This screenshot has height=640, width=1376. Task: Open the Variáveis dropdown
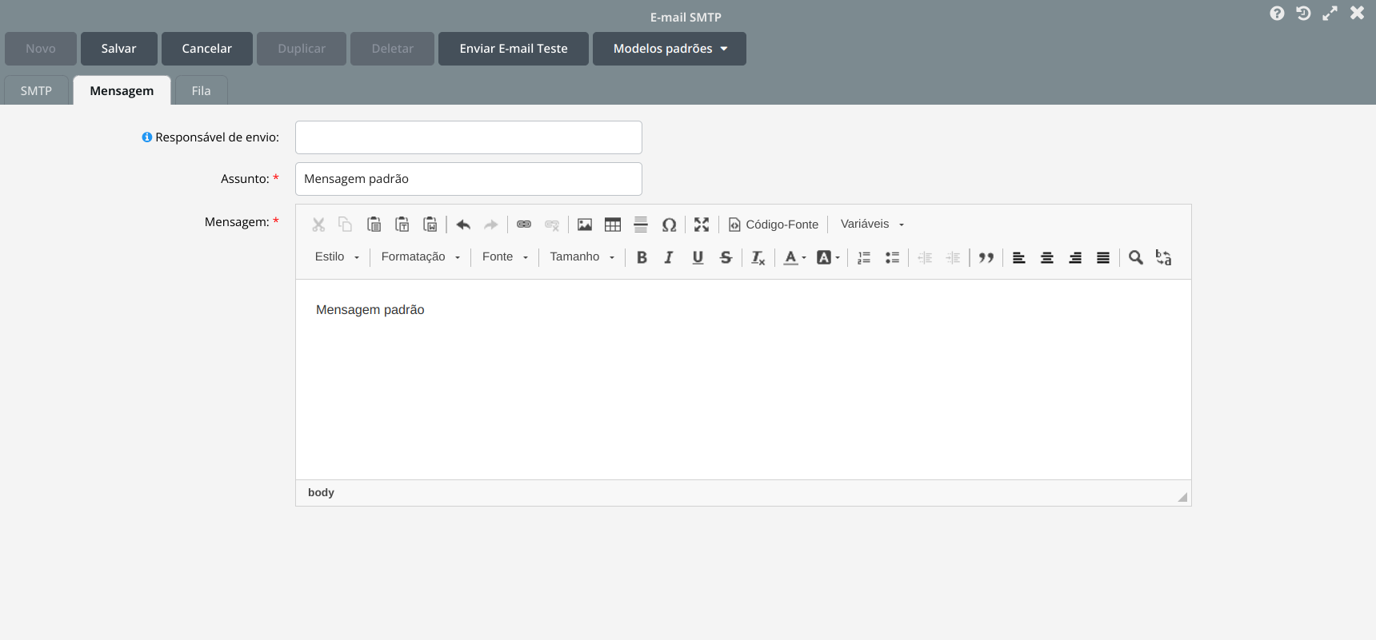coord(872,225)
